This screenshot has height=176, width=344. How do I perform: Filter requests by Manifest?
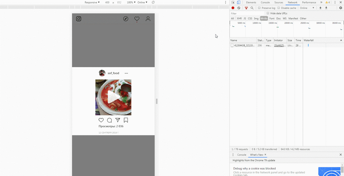(x=293, y=18)
